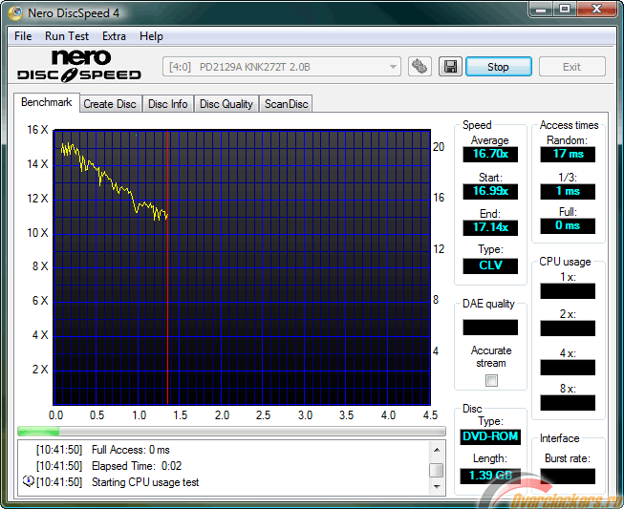Switch to the Create Disc tab
The height and width of the screenshot is (509, 624).
point(110,104)
